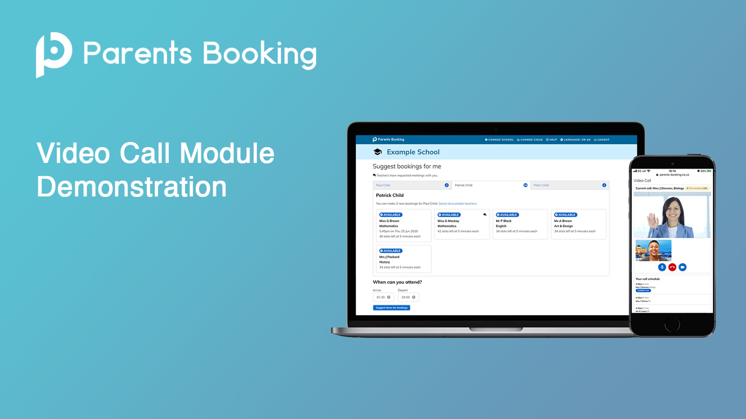Click the 'Suggest times for bookings' button
Viewport: 746px width, 419px height.
(392, 308)
